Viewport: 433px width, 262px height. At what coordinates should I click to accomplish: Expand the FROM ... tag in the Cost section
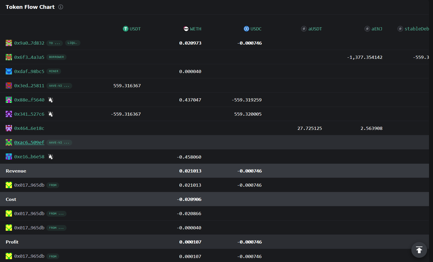point(56,213)
